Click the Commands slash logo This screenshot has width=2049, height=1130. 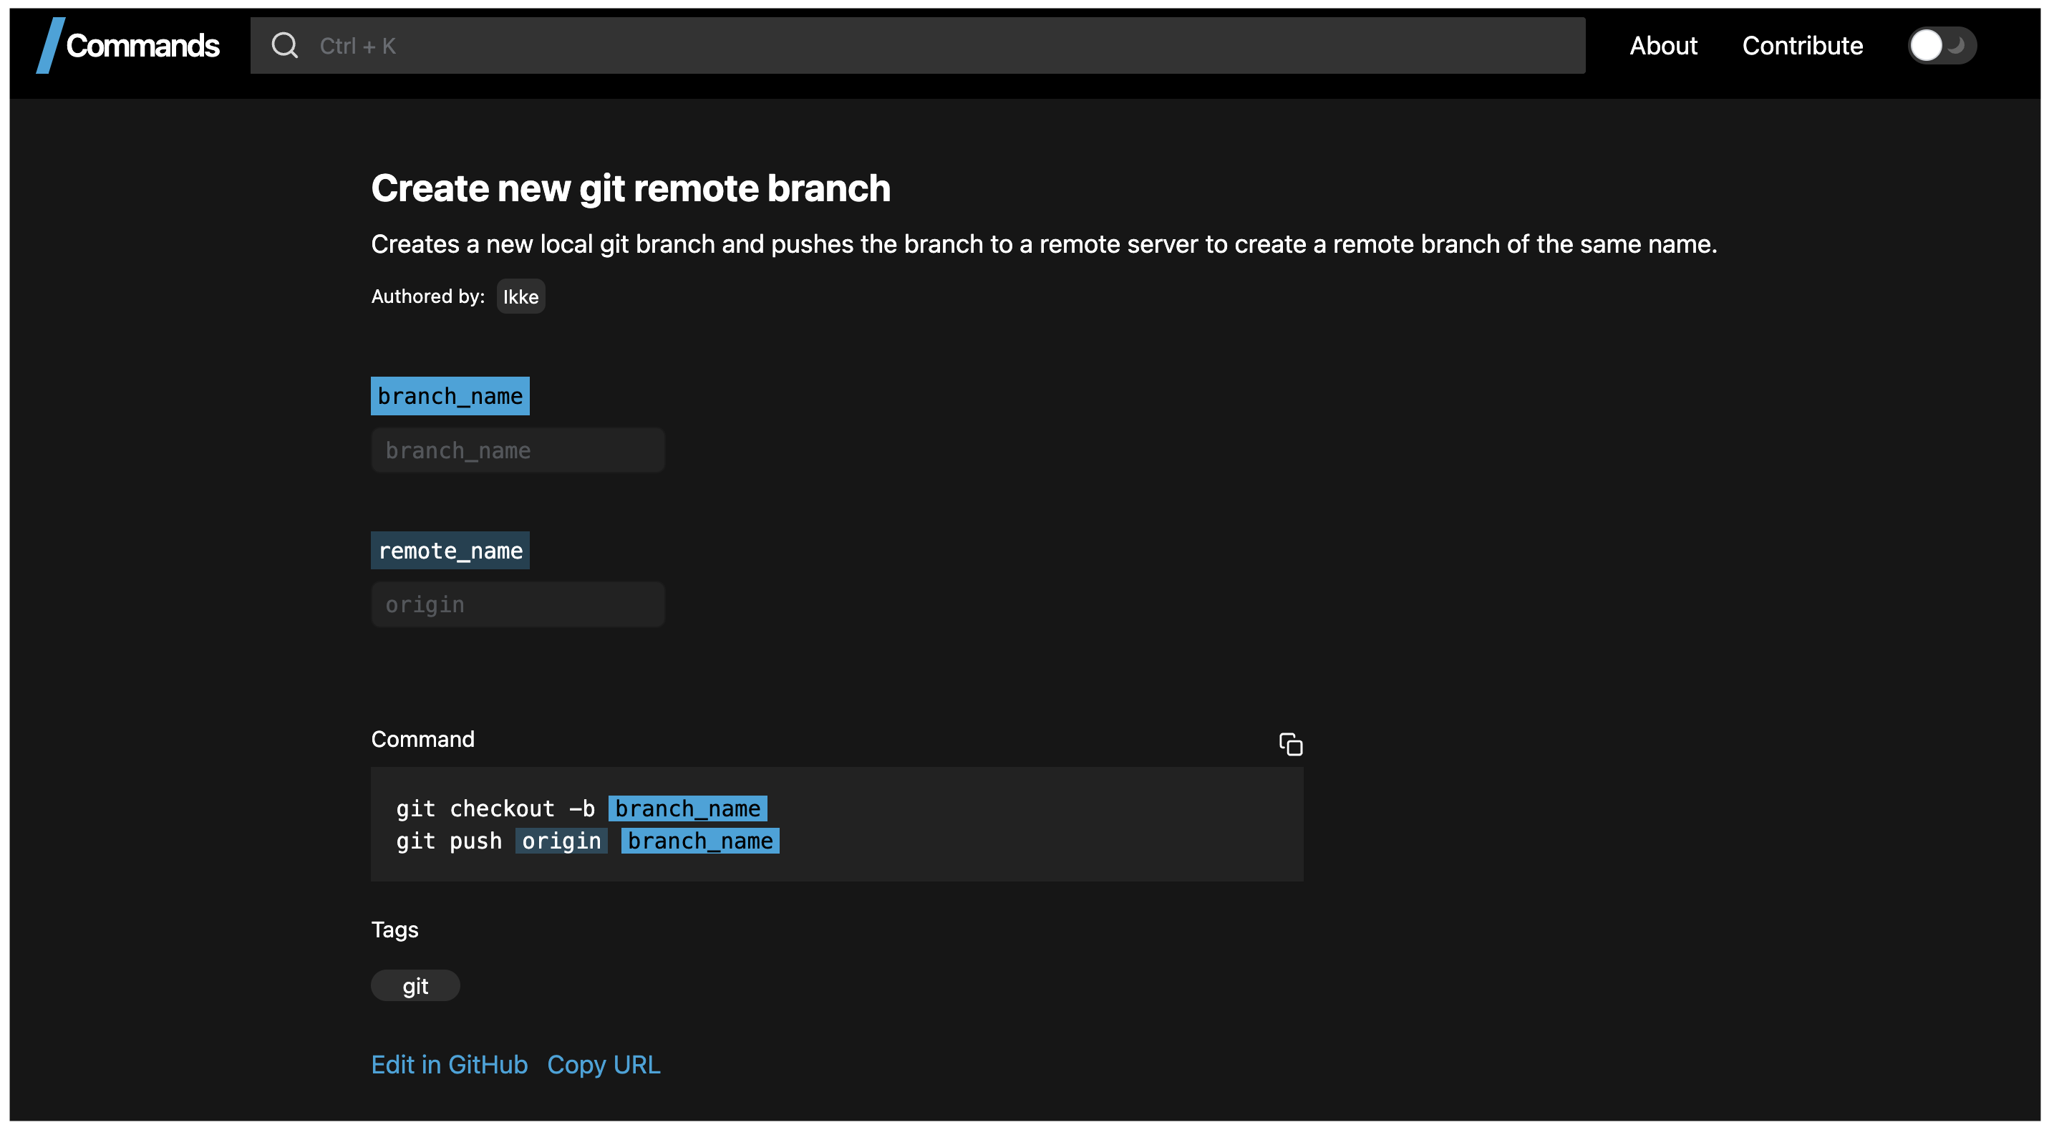tap(51, 45)
